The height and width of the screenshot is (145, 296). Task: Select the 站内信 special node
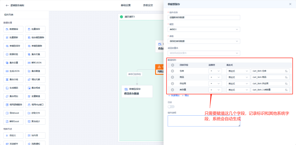(35, 135)
